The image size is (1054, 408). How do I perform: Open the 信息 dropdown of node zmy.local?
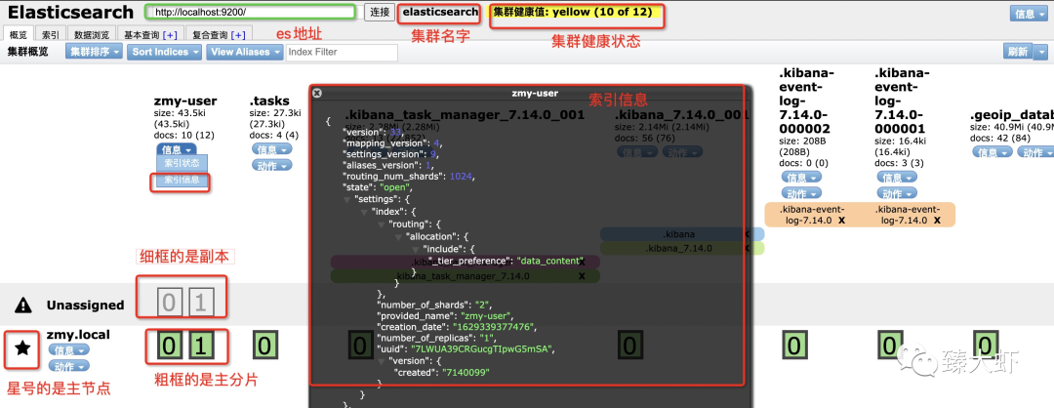[x=68, y=350]
